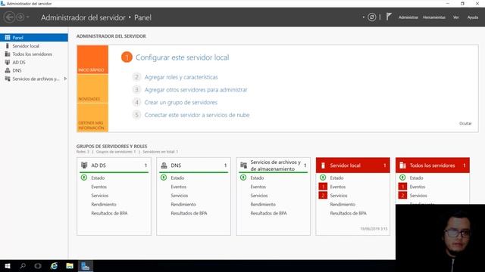Image resolution: width=485 pixels, height=272 pixels.
Task: Click Servidor local tile server icon
Action: pos(323,165)
